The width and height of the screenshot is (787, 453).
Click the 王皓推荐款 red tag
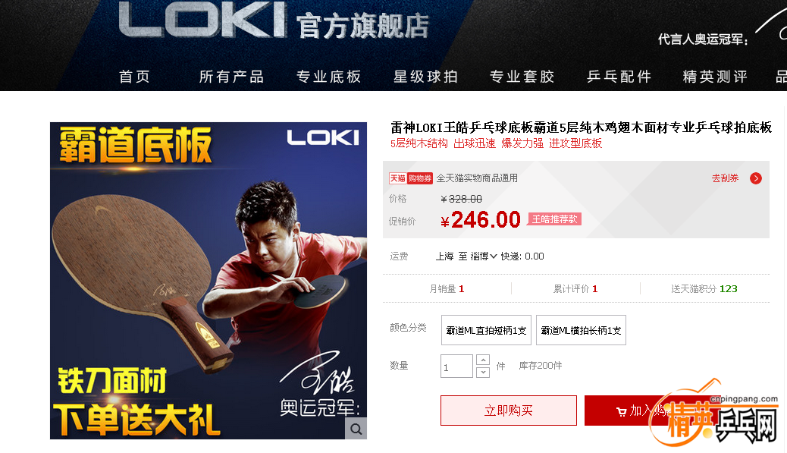554,219
